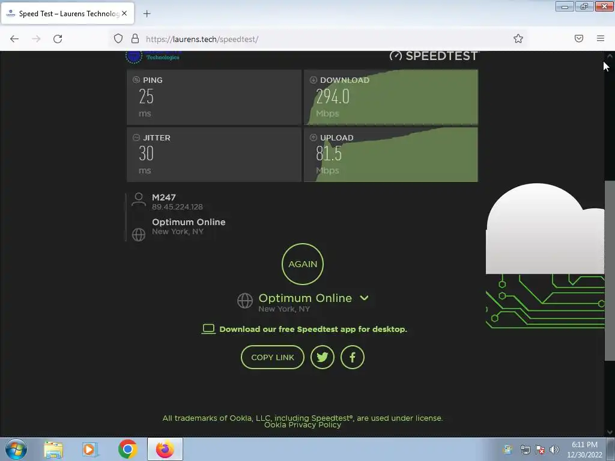This screenshot has width=615, height=461.
Task: Click the browser Back arrow
Action: pos(14,39)
